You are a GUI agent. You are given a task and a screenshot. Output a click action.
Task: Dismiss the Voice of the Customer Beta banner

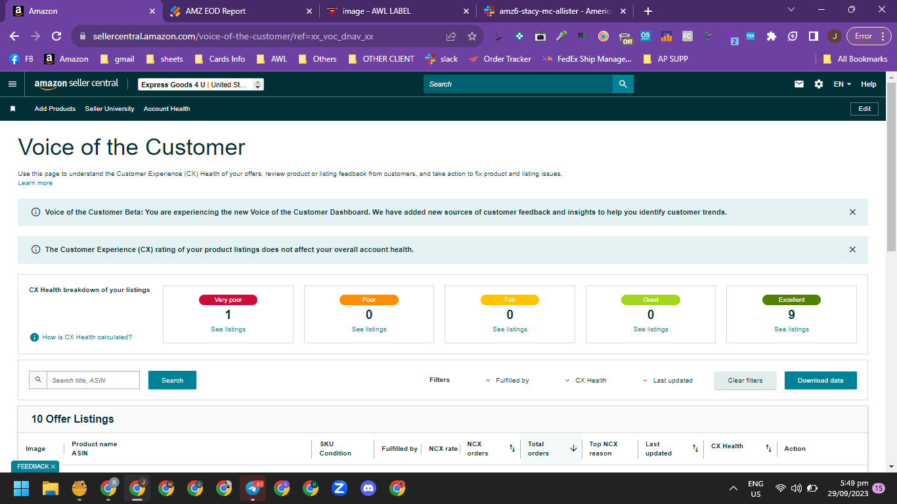pyautogui.click(x=852, y=212)
